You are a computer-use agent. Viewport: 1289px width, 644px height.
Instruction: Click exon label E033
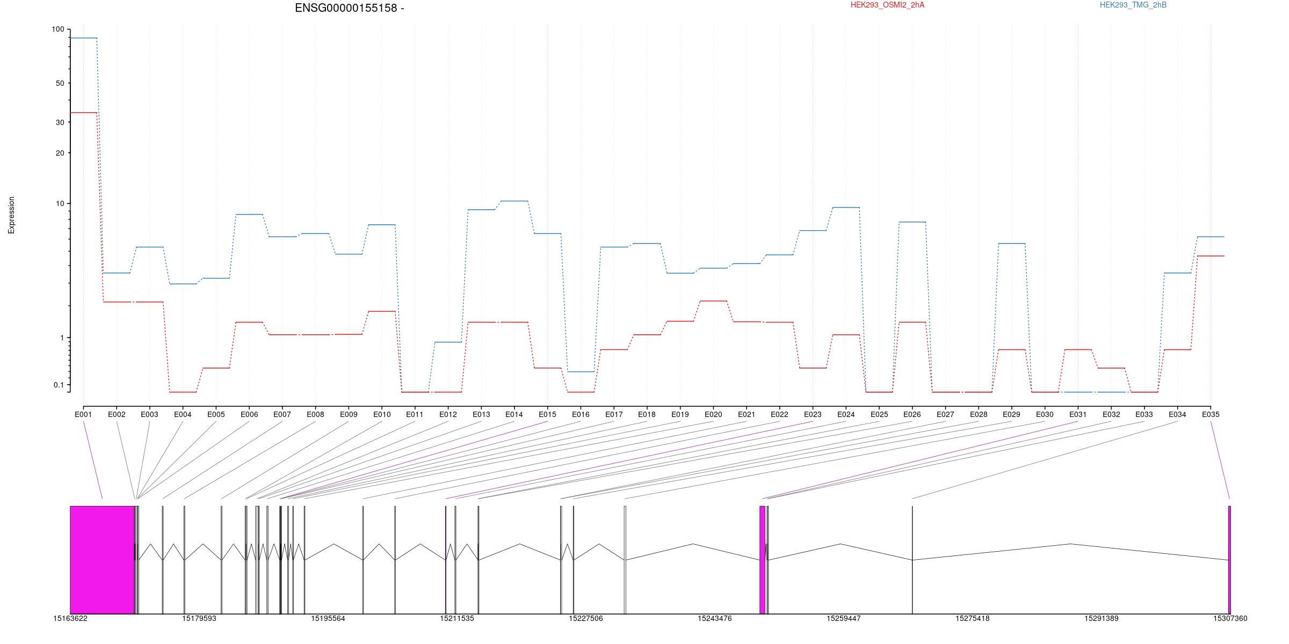point(1144,414)
